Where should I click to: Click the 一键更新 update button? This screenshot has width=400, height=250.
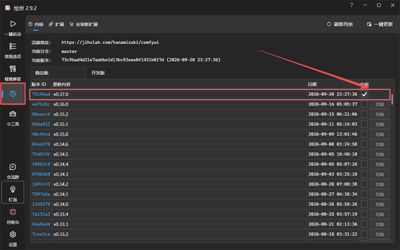click(x=380, y=24)
